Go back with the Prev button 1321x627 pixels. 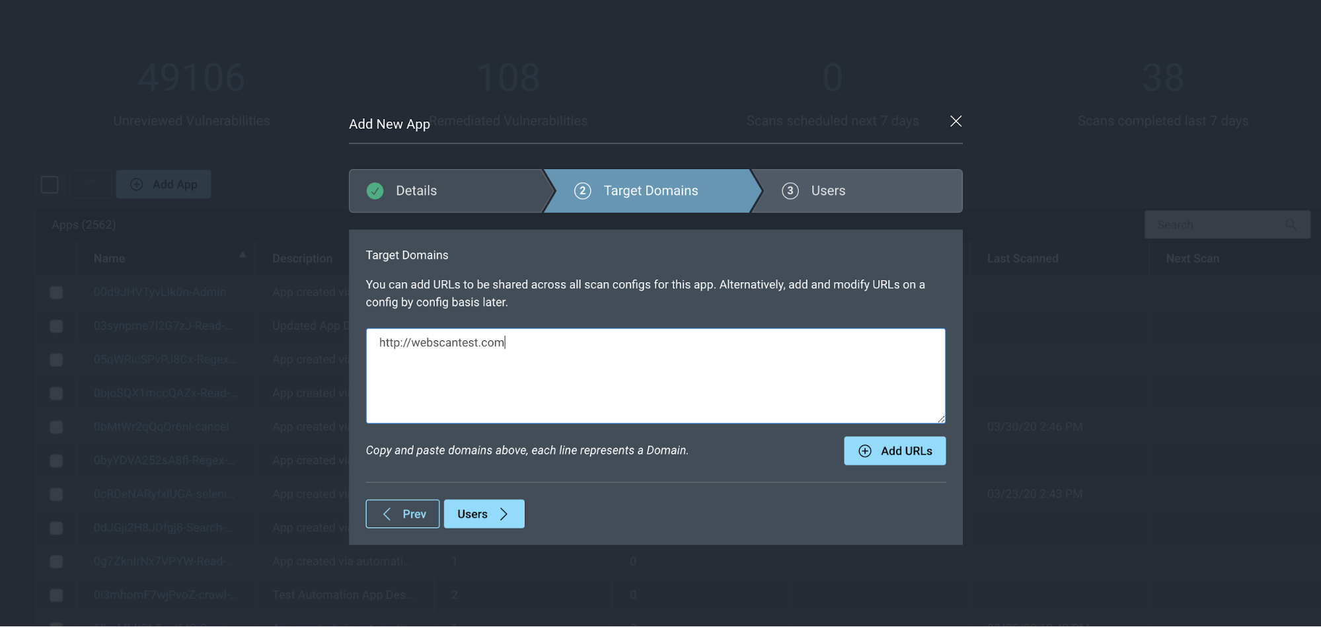(402, 514)
